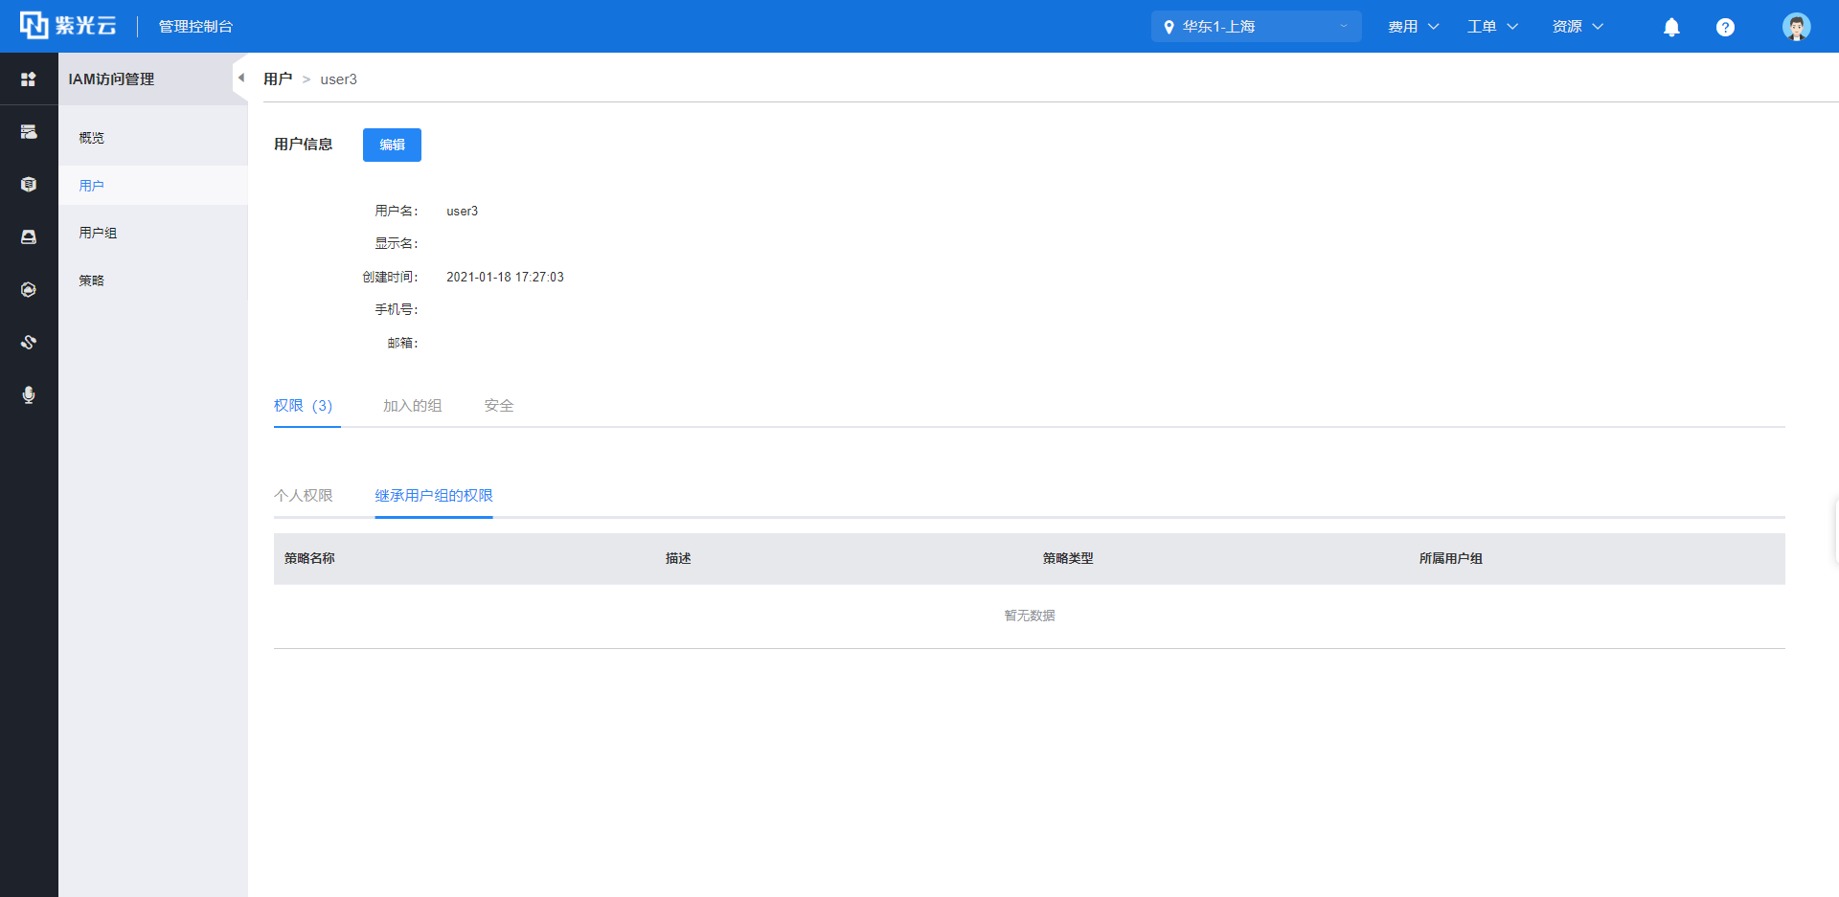The width and height of the screenshot is (1839, 897).
Task: Click the 紫光云 logo
Action: [x=68, y=26]
